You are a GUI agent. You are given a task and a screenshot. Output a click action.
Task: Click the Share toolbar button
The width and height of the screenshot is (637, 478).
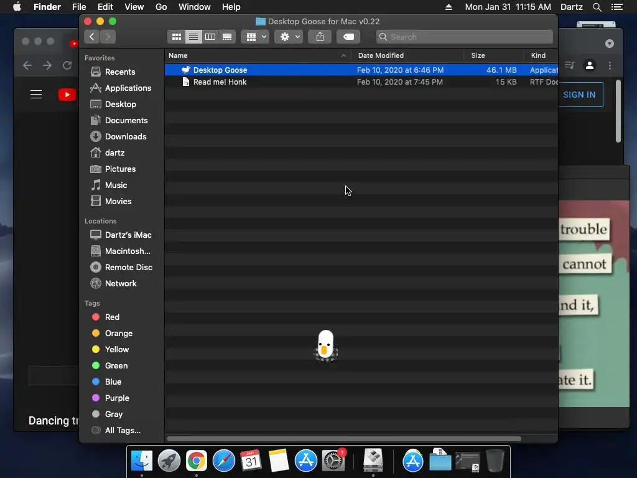point(320,37)
